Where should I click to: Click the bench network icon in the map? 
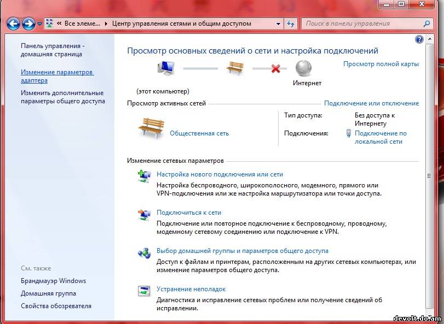(235, 68)
